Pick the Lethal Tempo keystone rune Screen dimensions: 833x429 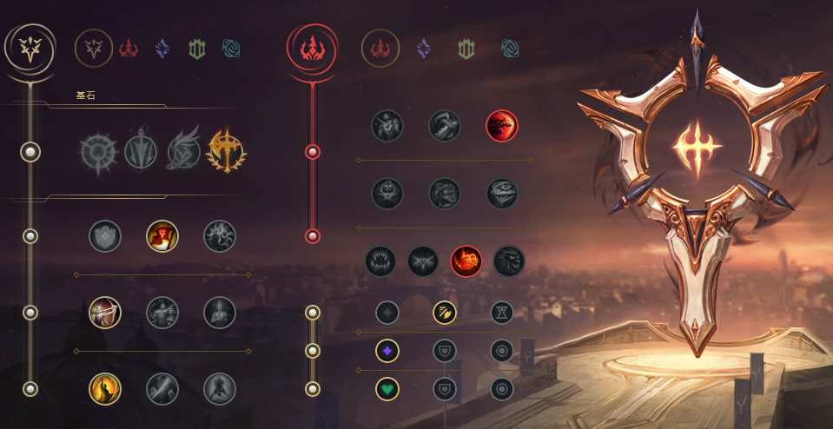point(141,151)
